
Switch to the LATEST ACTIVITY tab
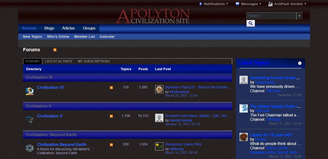pyautogui.click(x=59, y=61)
